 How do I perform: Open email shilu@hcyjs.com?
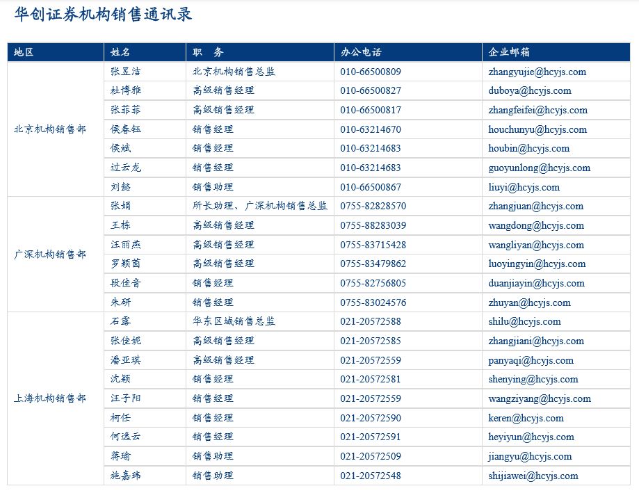click(524, 321)
